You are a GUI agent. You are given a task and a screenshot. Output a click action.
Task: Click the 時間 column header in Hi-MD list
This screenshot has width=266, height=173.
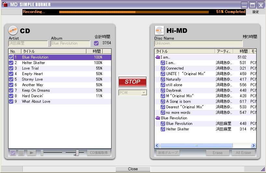pyautogui.click(x=242, y=51)
